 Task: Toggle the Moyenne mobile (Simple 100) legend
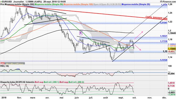(78, 4)
